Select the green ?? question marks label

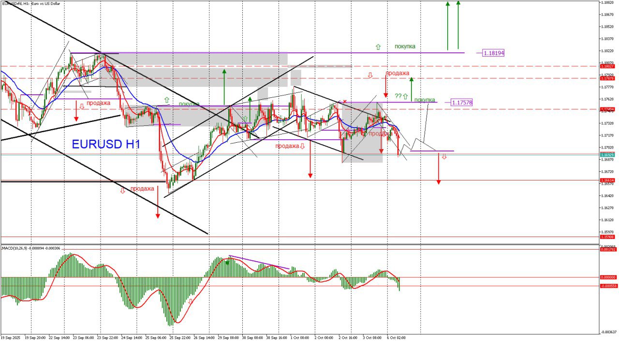coord(398,96)
